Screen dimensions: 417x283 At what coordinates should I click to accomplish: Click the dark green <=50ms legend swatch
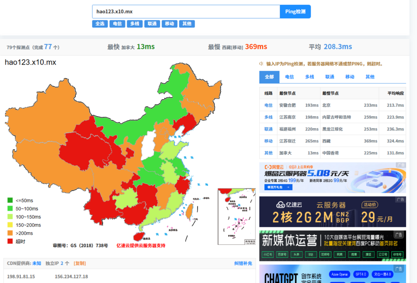pos(10,200)
